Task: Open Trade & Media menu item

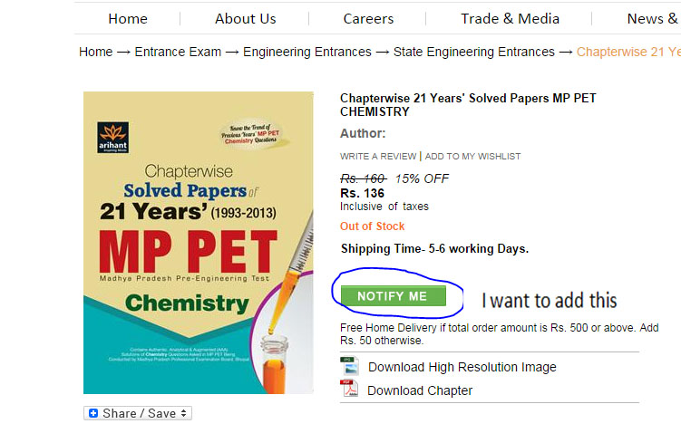Action: coord(510,19)
